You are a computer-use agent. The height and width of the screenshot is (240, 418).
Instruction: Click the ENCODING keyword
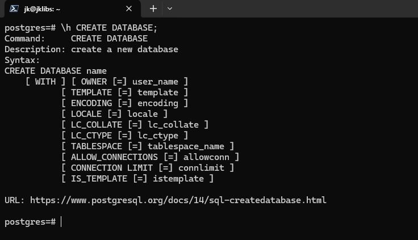(x=91, y=103)
